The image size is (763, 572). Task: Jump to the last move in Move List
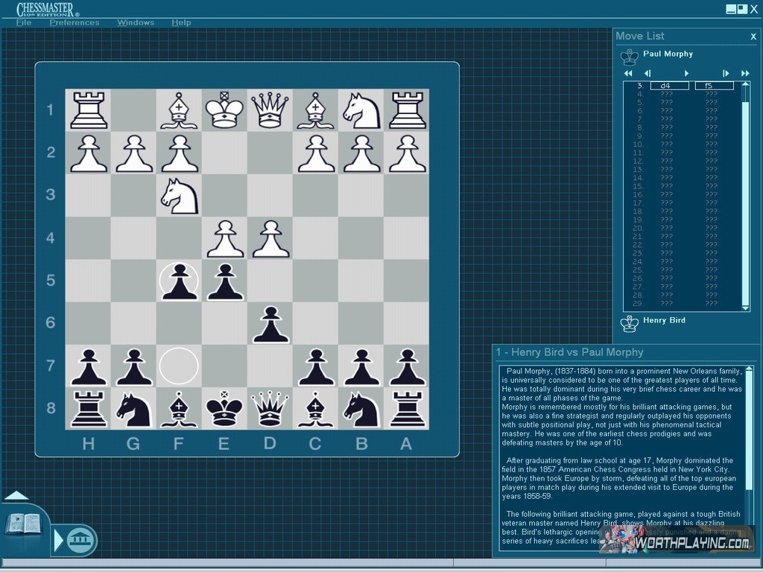pyautogui.click(x=745, y=73)
